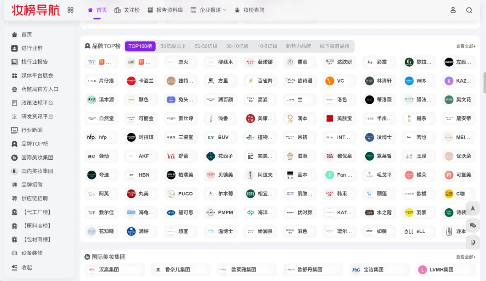Viewport: 486px width, 281px height.
Task: Open the 香奈儿集团 card
Action: (181, 270)
